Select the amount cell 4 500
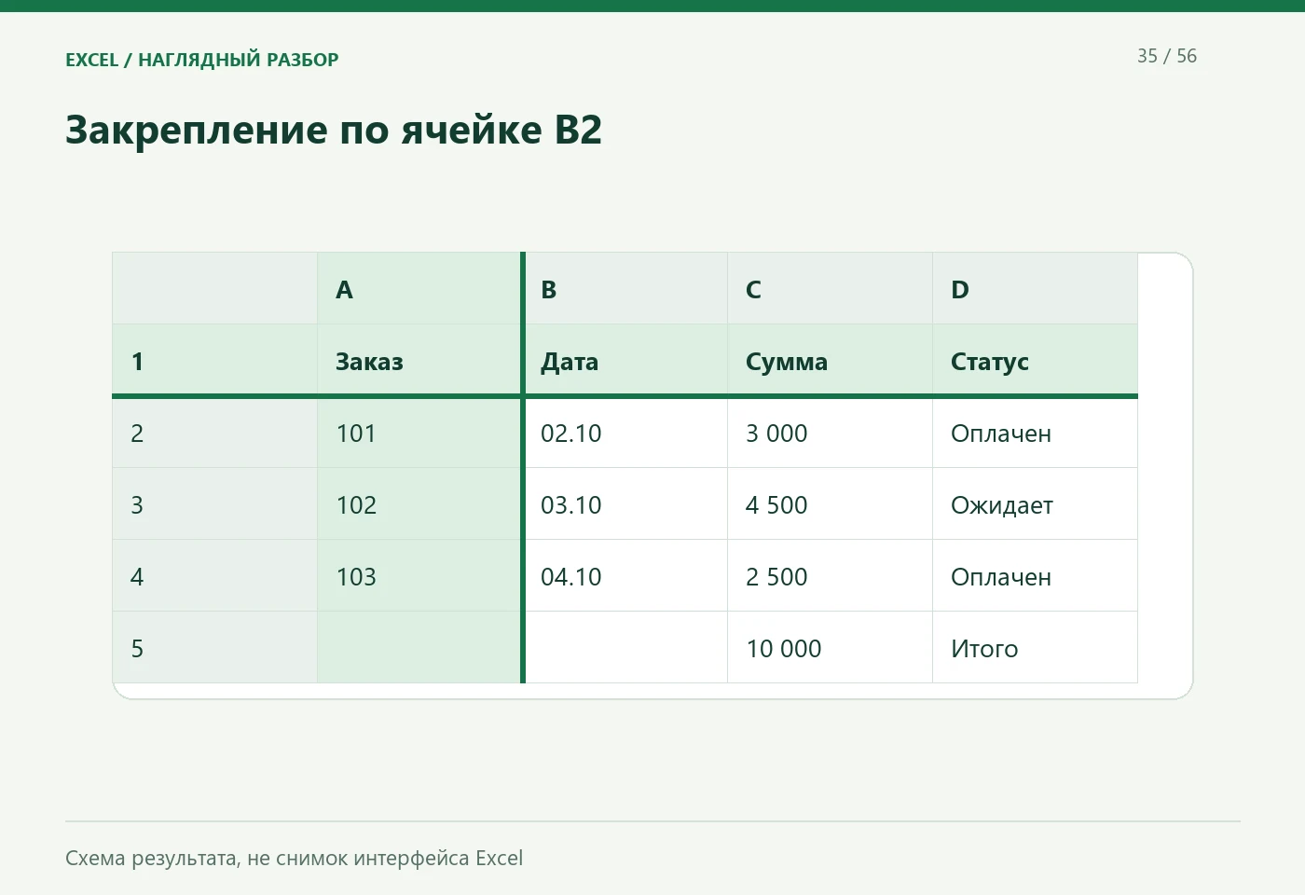1305x895 pixels. pyautogui.click(x=830, y=504)
